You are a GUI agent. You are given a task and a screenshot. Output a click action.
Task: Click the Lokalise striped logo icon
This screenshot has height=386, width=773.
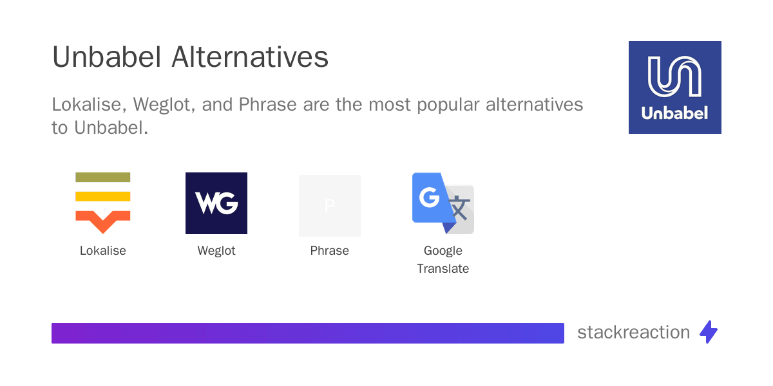point(103,203)
